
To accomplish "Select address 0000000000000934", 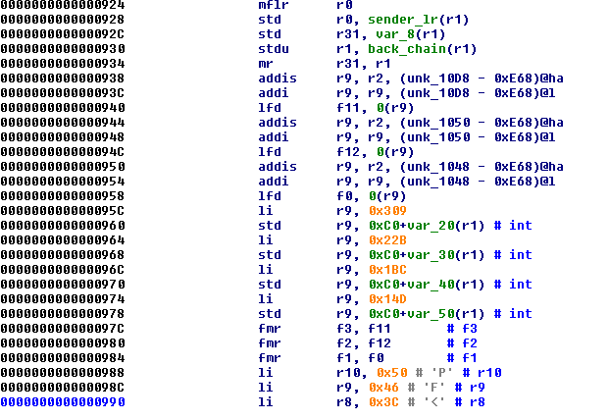I will tap(63, 64).
